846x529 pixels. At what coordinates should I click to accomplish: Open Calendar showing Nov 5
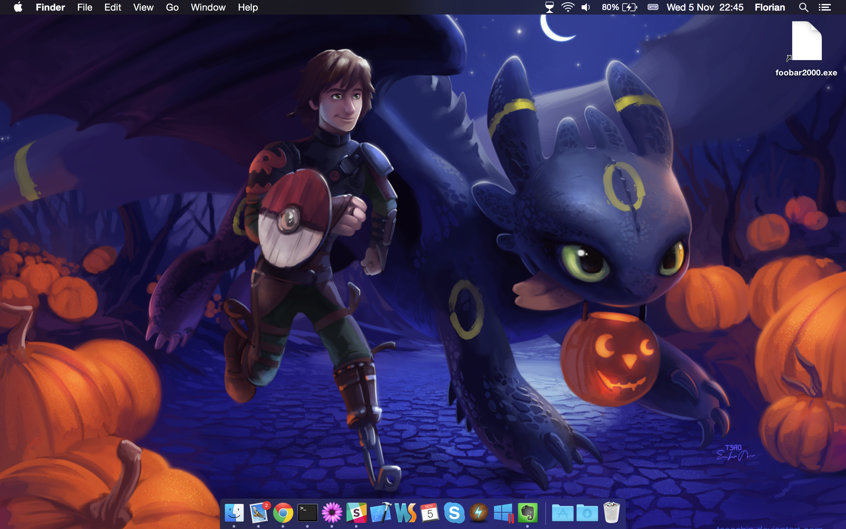430,513
